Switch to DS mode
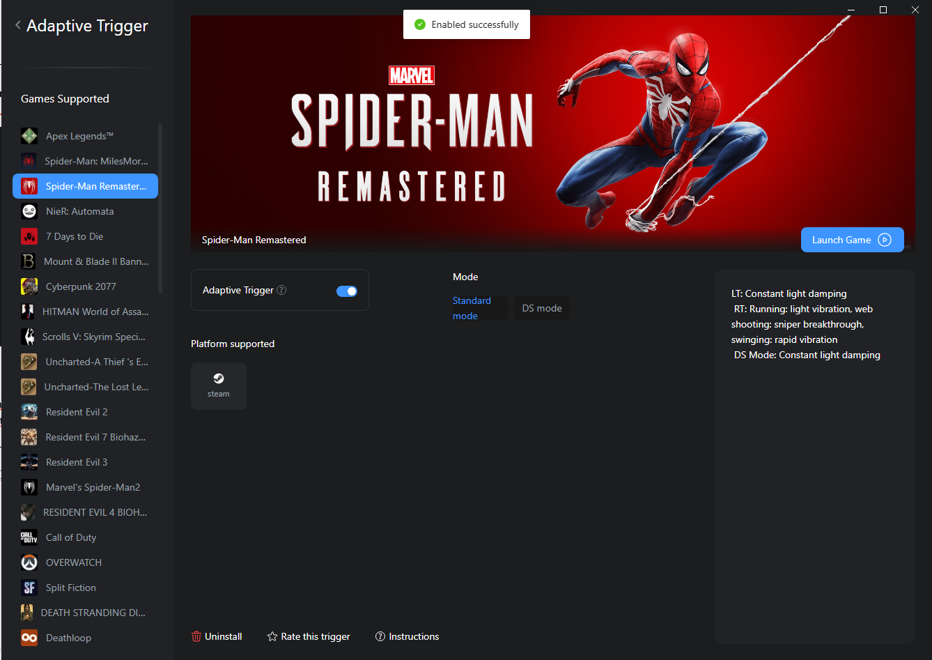 click(x=542, y=308)
